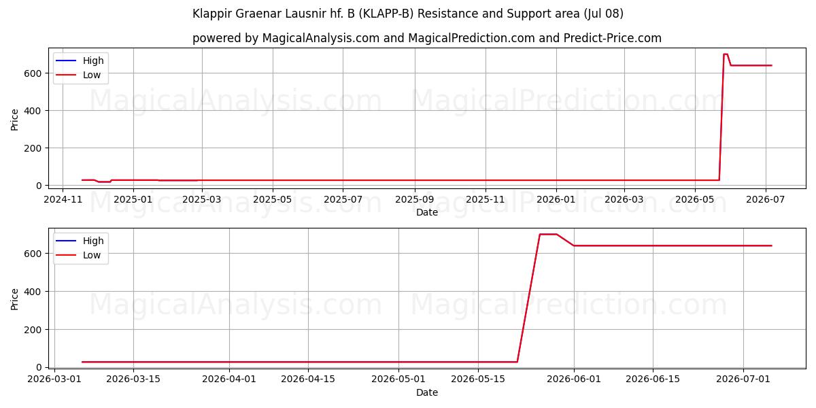The image size is (816, 408).
Task: Click the 'Date' x-axis label of bottom chart
Action: (x=427, y=392)
